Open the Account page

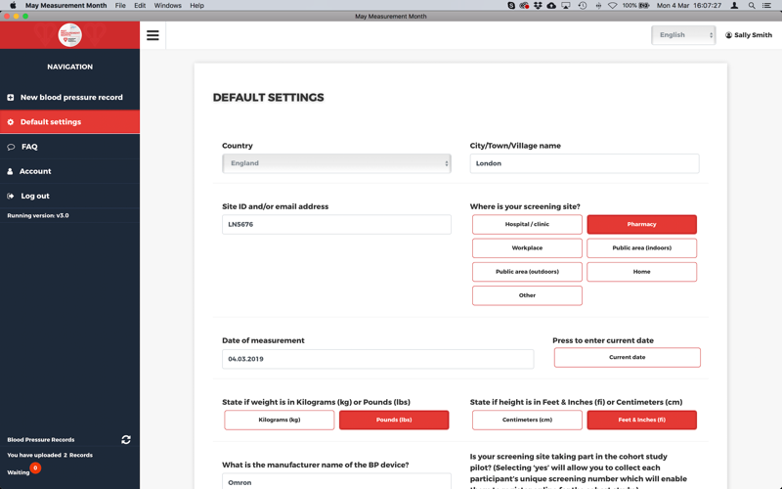coord(69,171)
